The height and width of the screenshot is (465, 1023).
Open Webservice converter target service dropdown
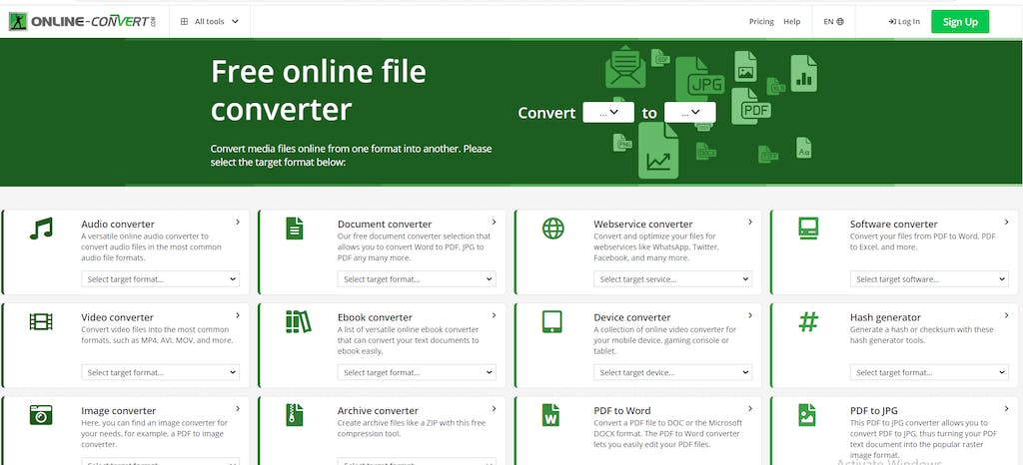pos(672,279)
